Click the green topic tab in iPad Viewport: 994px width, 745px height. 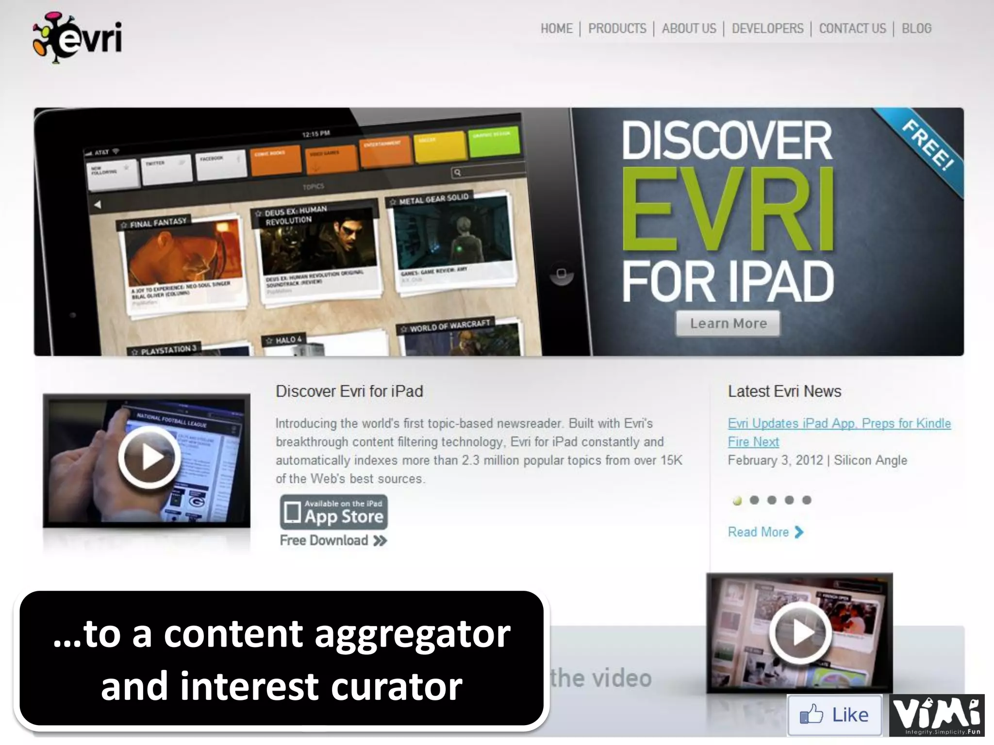pos(494,141)
